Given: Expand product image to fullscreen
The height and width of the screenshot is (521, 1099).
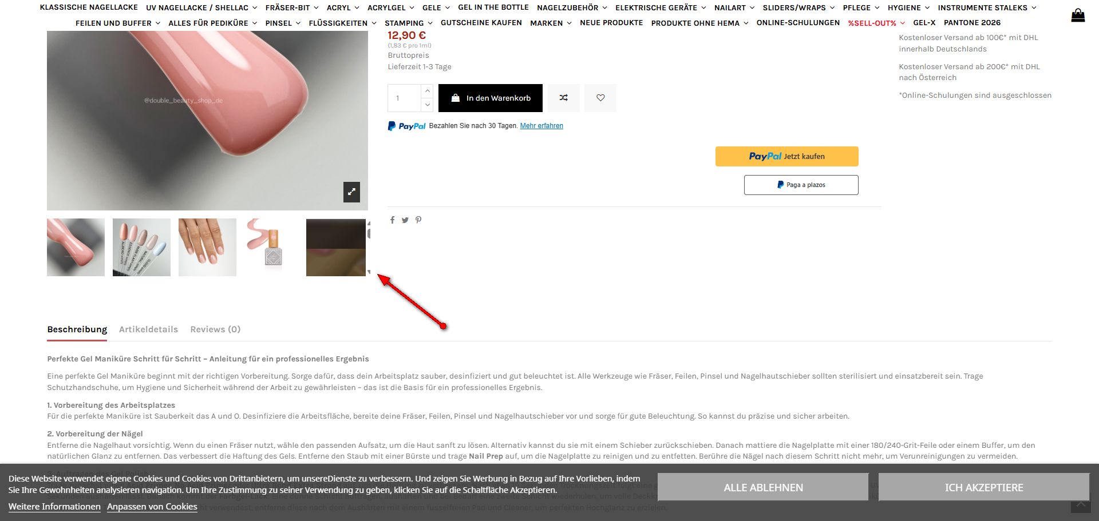Looking at the screenshot, I should click(351, 192).
